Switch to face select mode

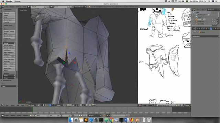[70, 105]
